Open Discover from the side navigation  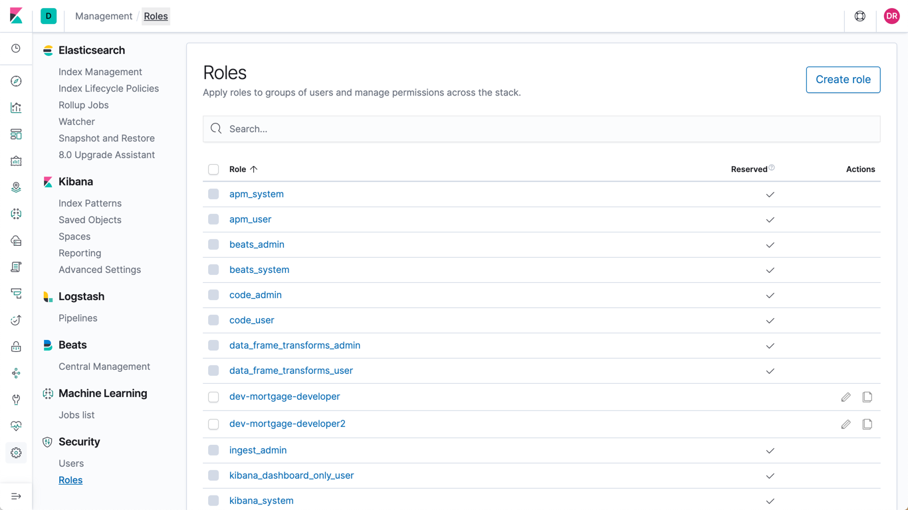coord(16,81)
